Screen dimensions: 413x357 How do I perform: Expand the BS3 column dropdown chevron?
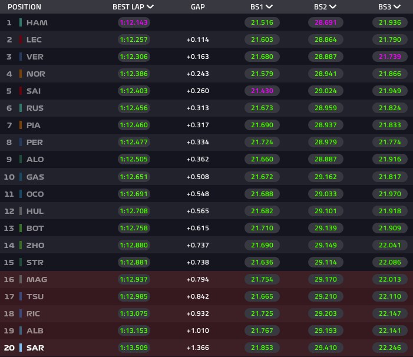[397, 6]
